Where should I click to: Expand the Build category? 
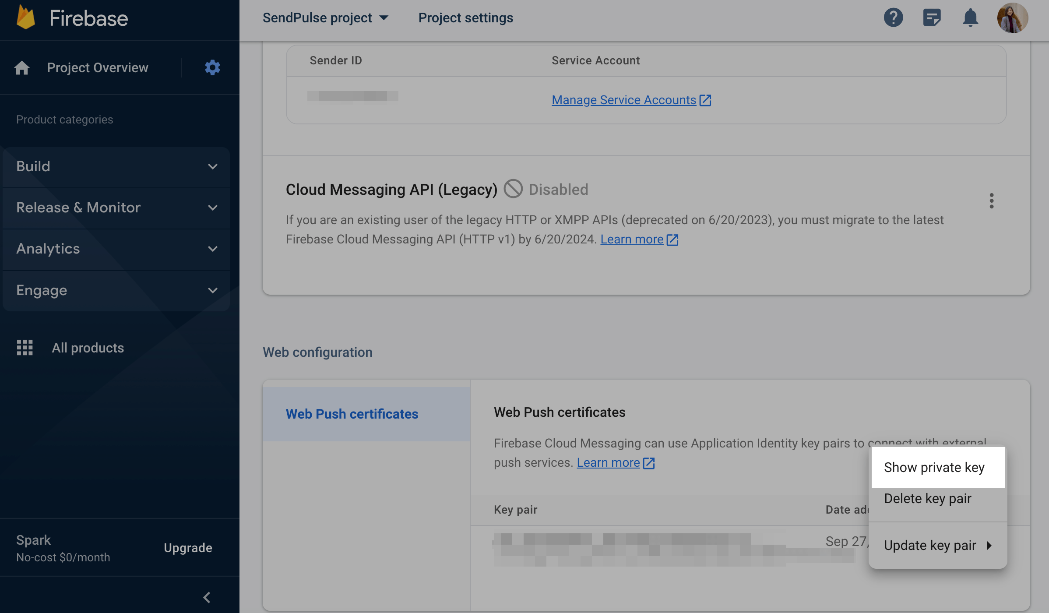(x=116, y=166)
